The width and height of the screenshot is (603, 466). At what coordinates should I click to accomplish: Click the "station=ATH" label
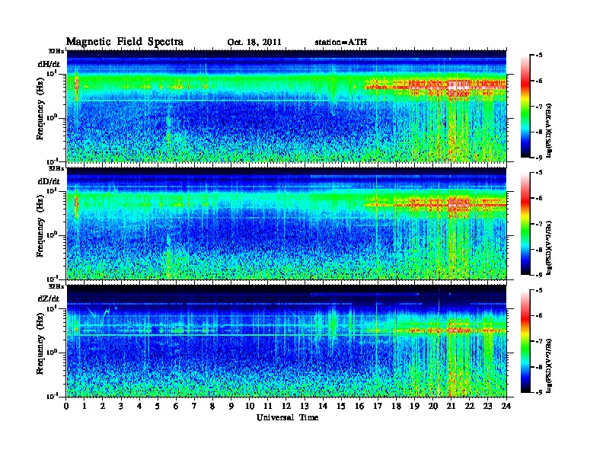(341, 43)
